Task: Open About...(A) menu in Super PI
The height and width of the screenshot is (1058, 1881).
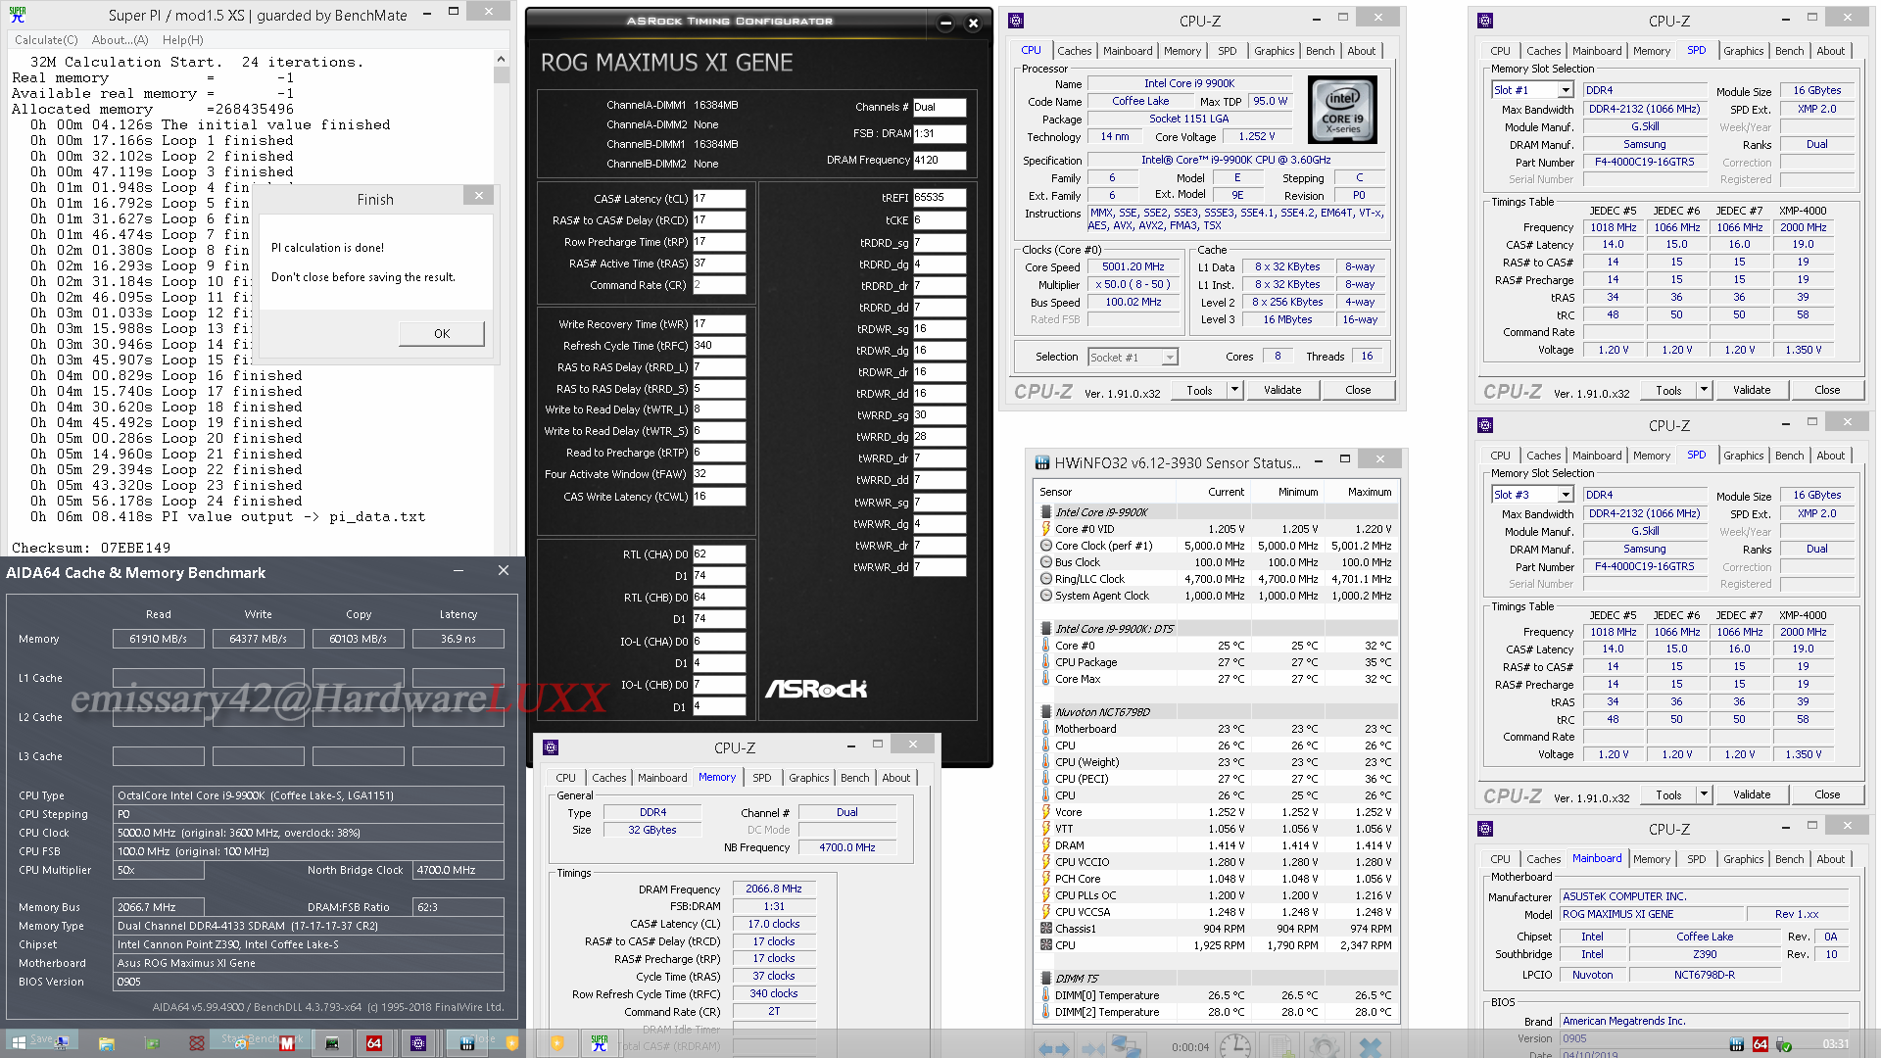Action: pyautogui.click(x=120, y=40)
